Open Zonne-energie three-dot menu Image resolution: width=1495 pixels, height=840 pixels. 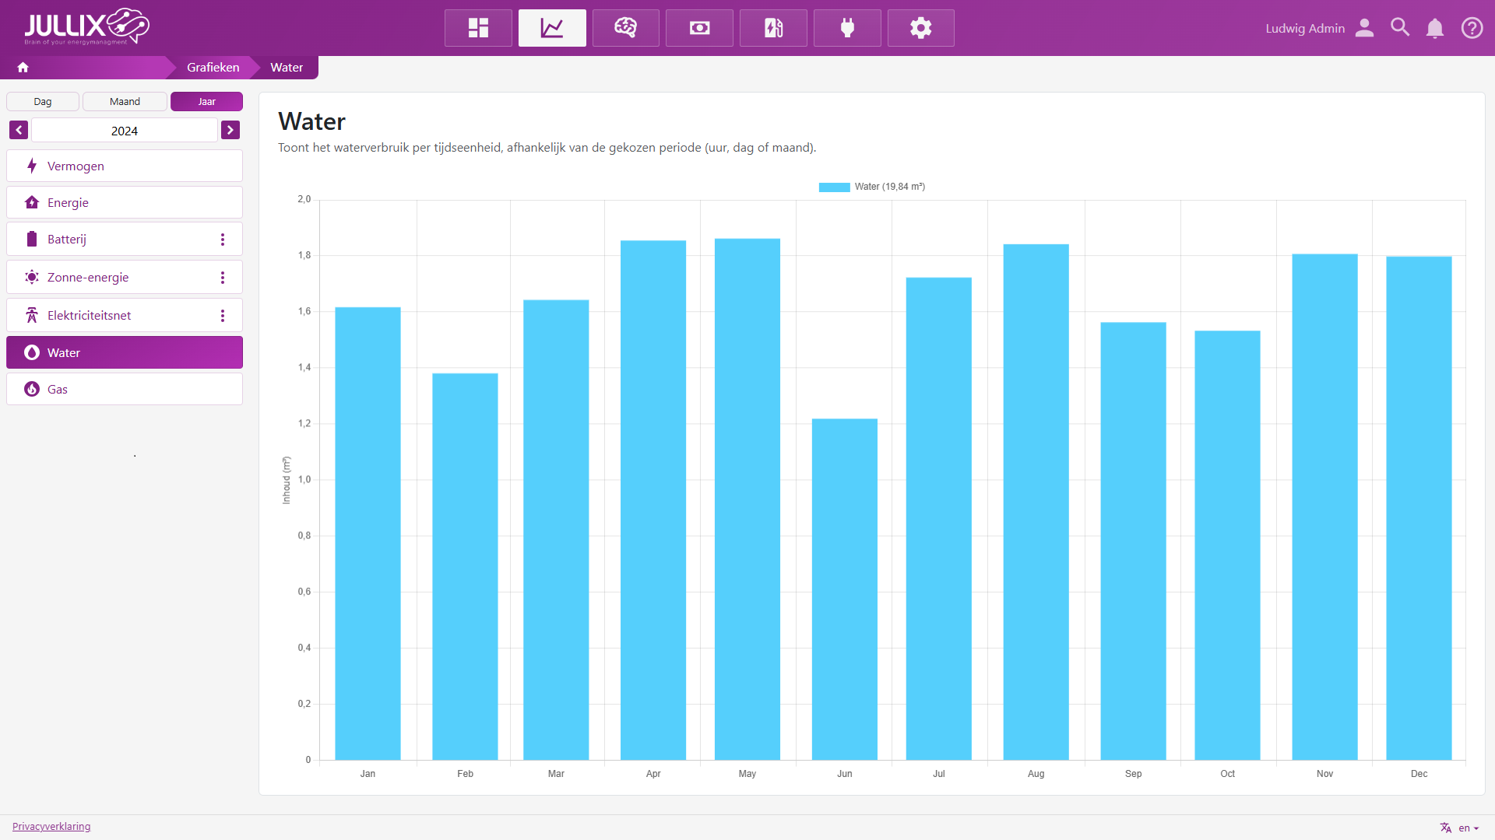[x=223, y=278]
